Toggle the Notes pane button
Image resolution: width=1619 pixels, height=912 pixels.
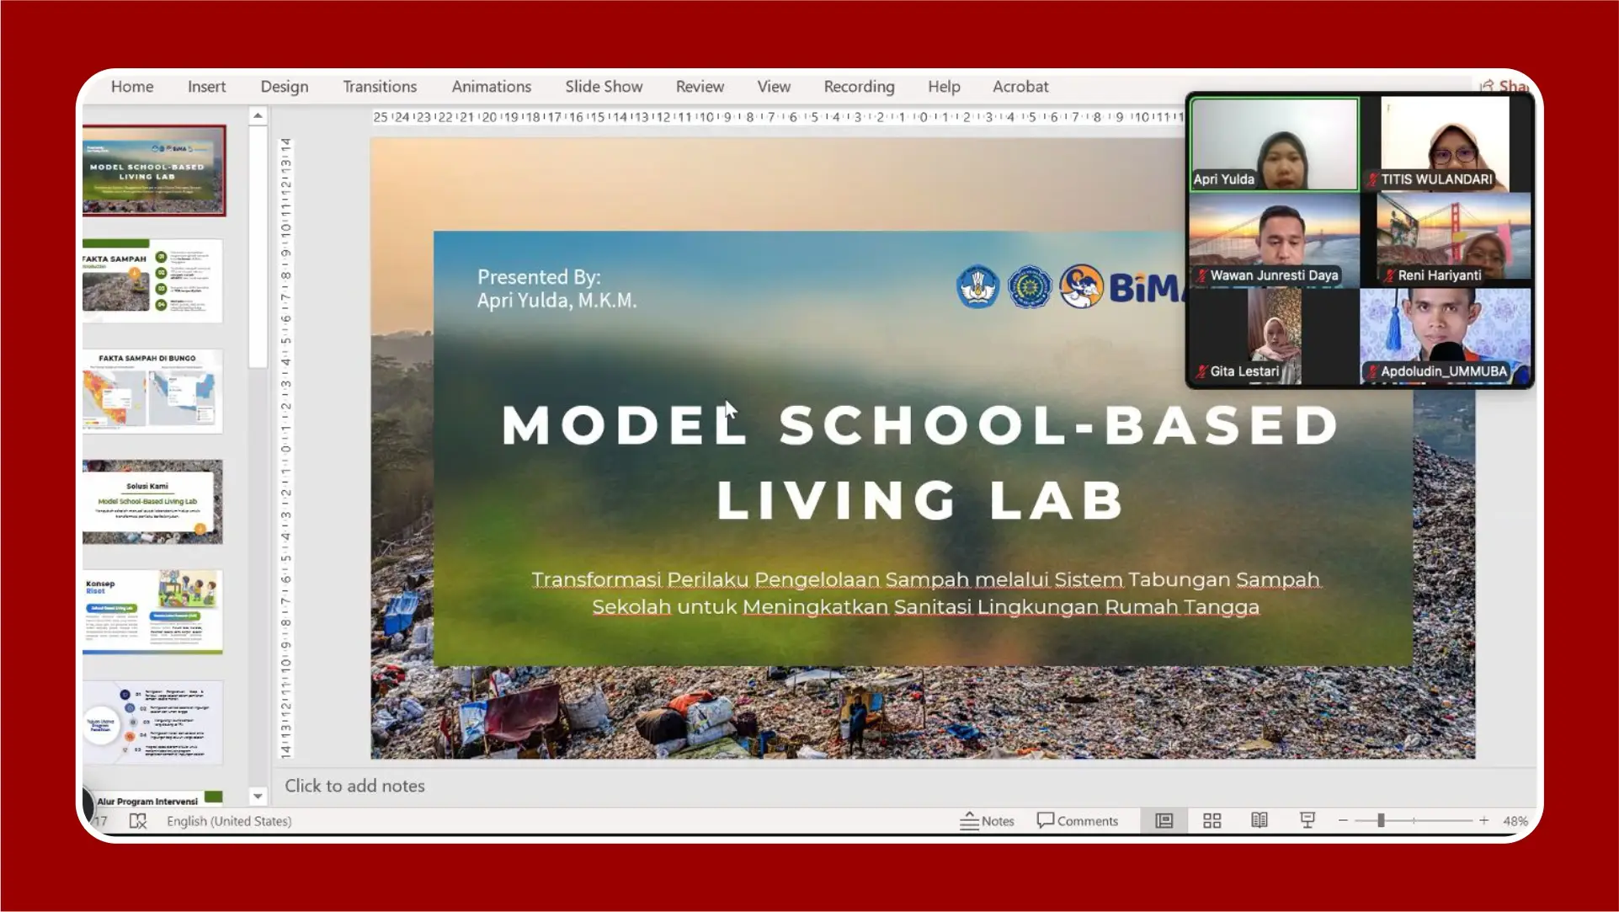coord(987,821)
